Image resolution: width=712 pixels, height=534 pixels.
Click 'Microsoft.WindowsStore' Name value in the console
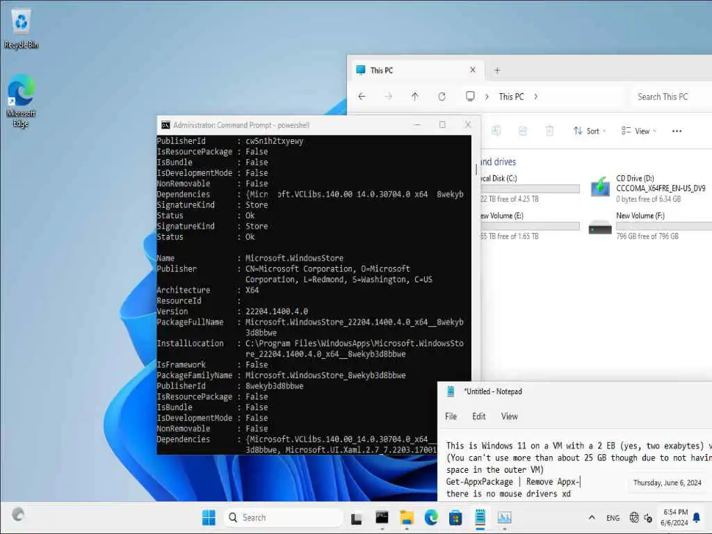pos(294,258)
